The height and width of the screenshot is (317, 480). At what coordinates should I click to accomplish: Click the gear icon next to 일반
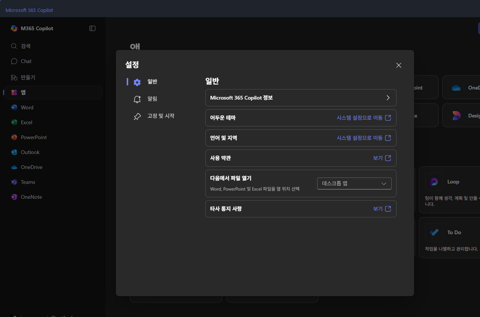click(137, 82)
